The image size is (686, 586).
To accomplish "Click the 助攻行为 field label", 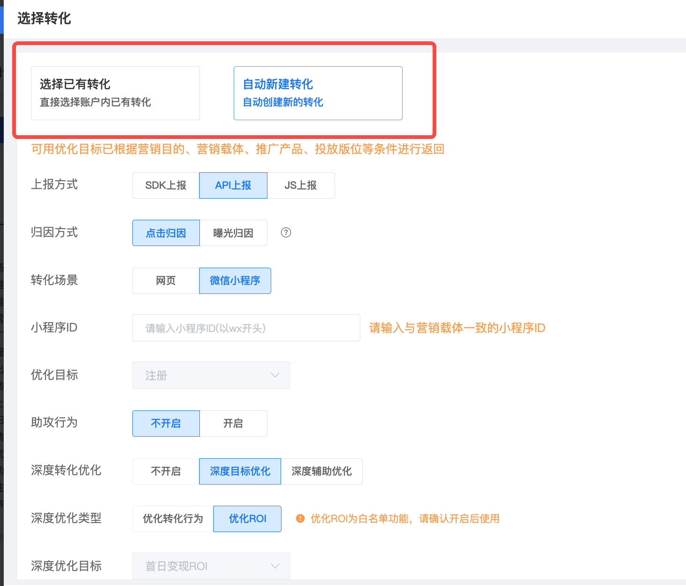I will (54, 423).
